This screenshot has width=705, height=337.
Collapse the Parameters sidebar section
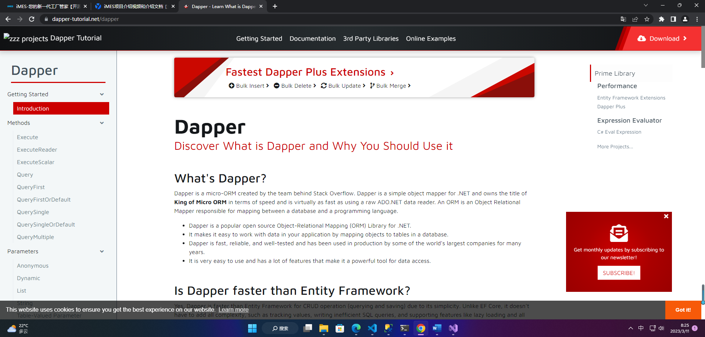click(102, 251)
